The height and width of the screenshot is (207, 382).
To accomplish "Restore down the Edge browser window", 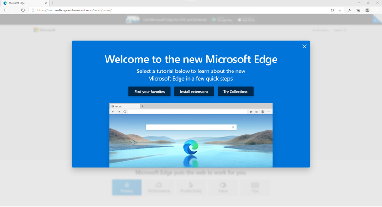I will 368,3.
